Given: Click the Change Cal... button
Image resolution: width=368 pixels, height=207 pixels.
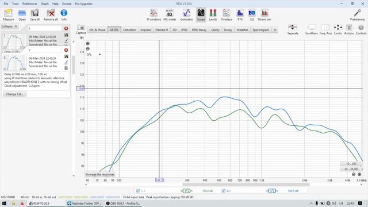Looking at the screenshot, I should click(14, 94).
